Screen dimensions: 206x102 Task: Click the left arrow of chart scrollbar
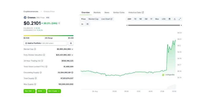click(127, 25)
